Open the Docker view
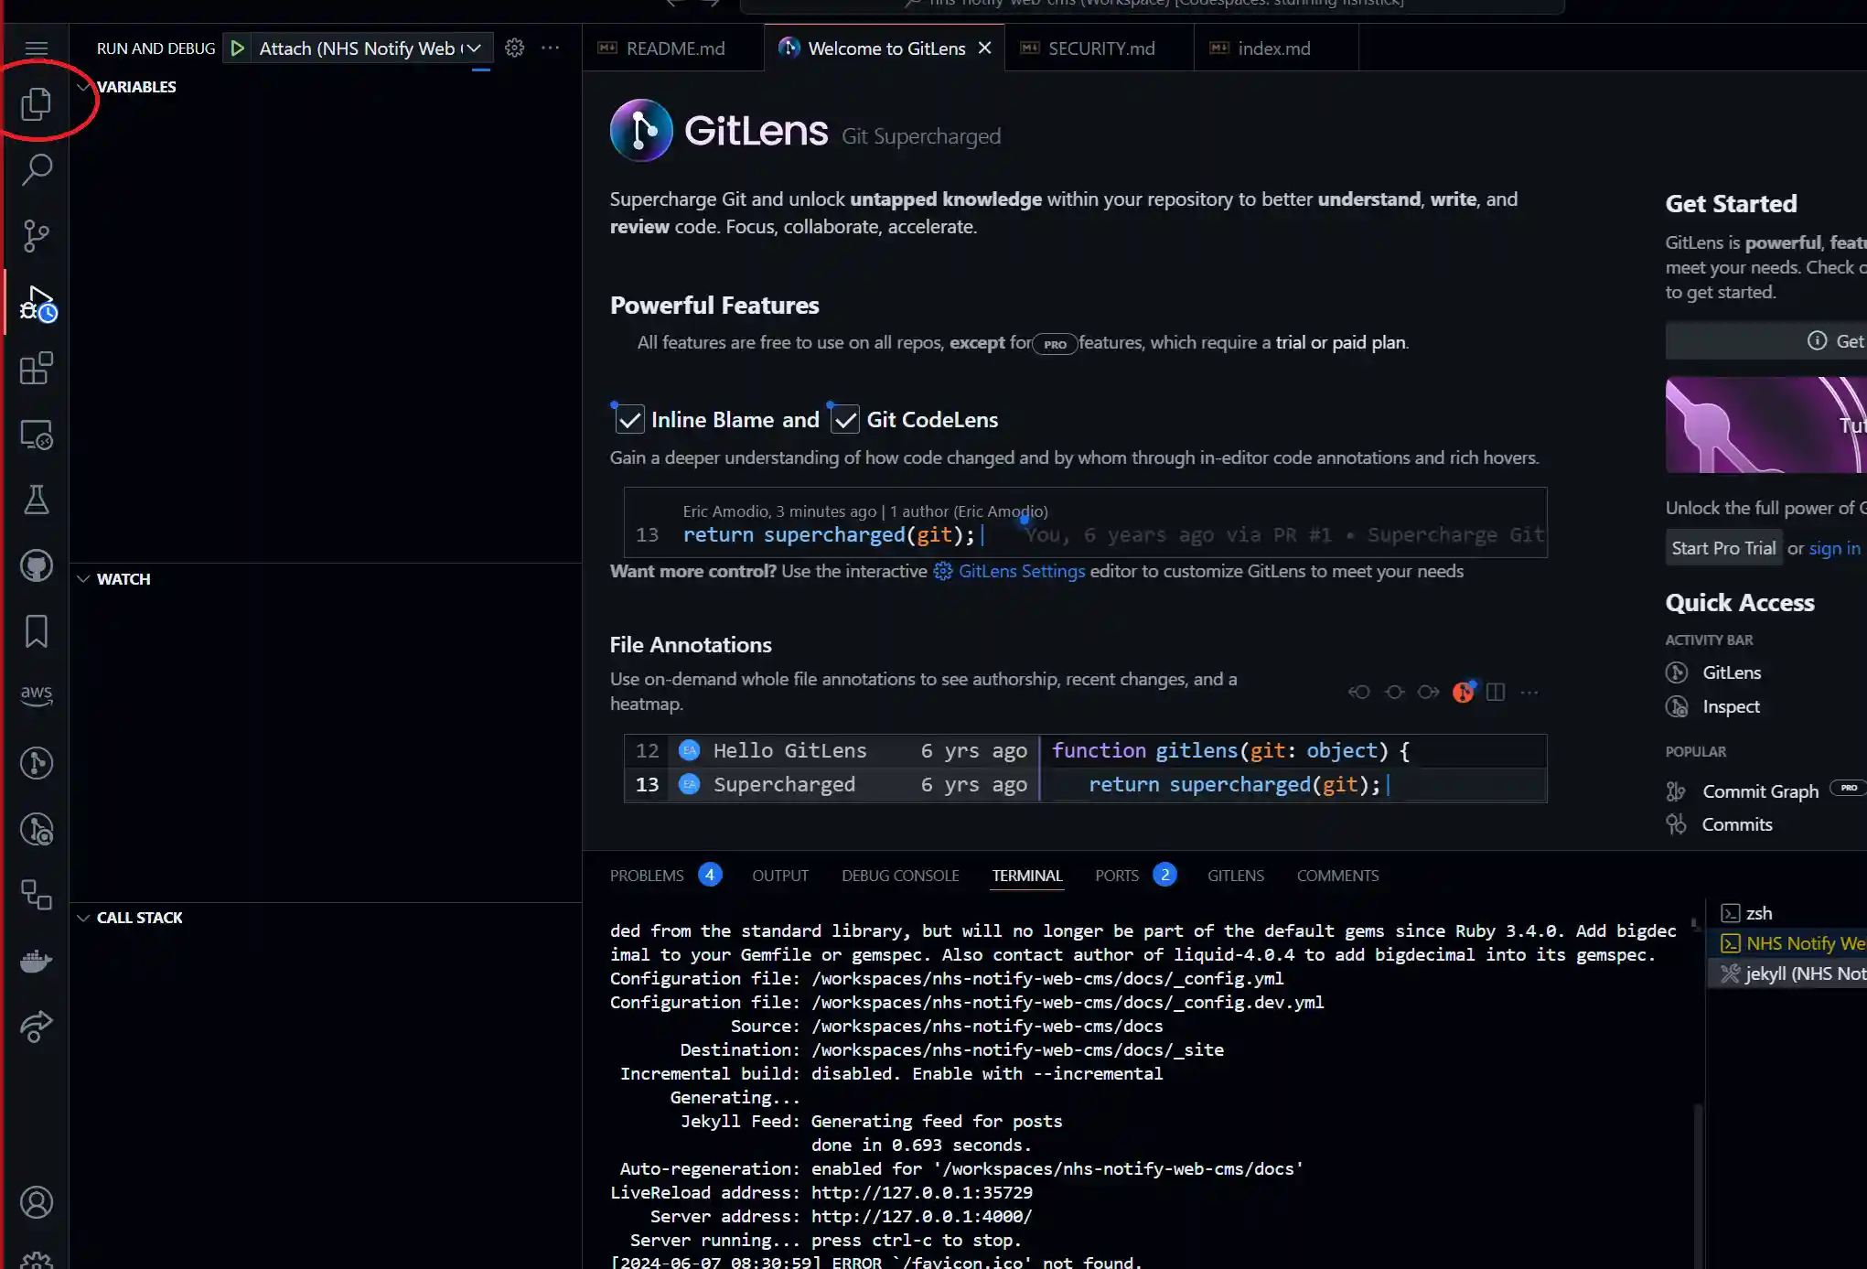The height and width of the screenshot is (1269, 1867). [37, 961]
